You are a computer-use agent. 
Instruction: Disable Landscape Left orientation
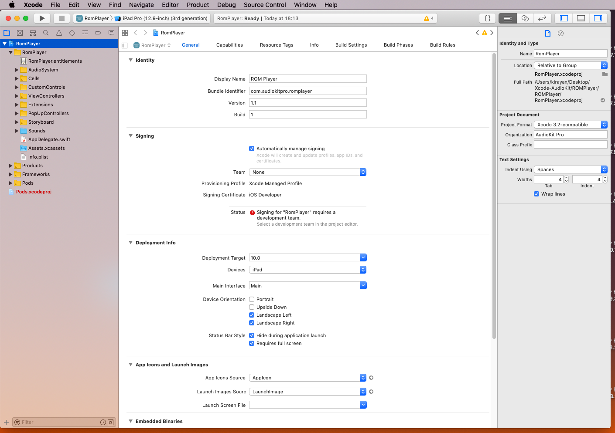[252, 315]
